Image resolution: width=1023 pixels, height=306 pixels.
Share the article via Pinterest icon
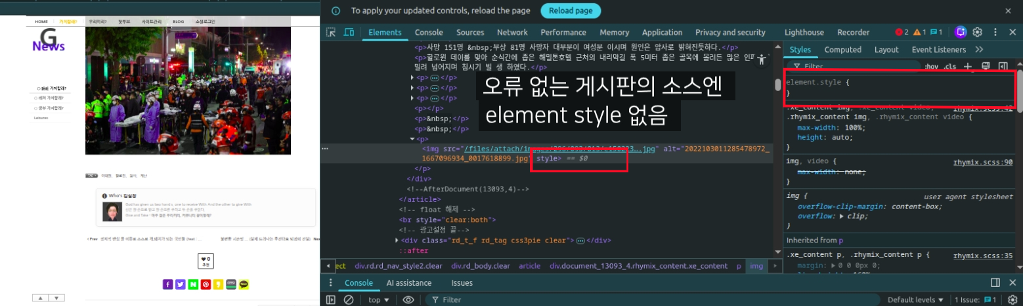[x=206, y=284]
